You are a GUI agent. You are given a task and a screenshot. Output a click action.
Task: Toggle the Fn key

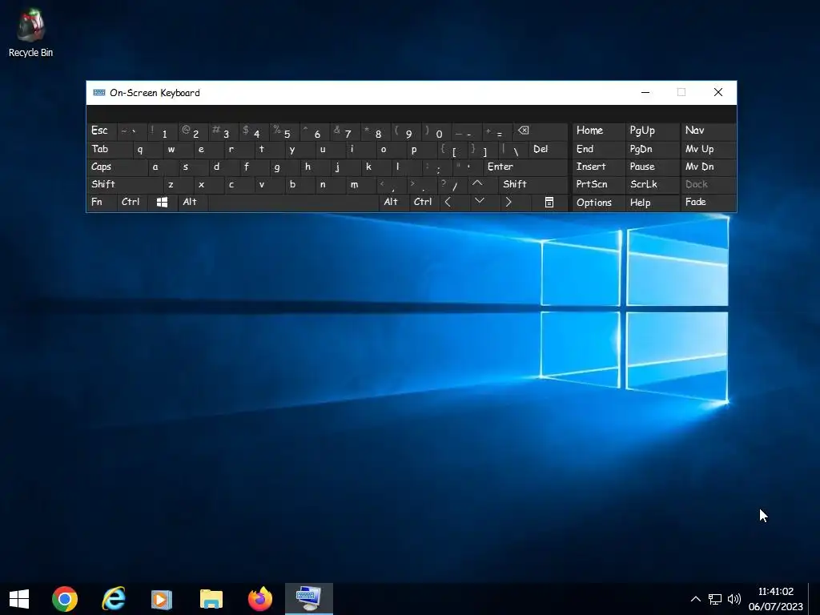(102, 202)
